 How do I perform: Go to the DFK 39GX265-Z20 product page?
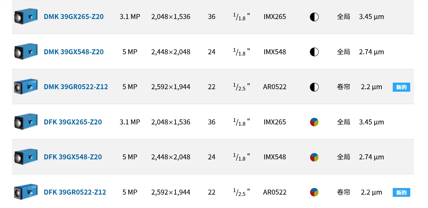point(73,122)
